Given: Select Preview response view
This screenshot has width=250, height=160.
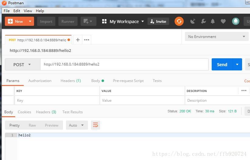Looking at the screenshot, I should tap(52, 125).
